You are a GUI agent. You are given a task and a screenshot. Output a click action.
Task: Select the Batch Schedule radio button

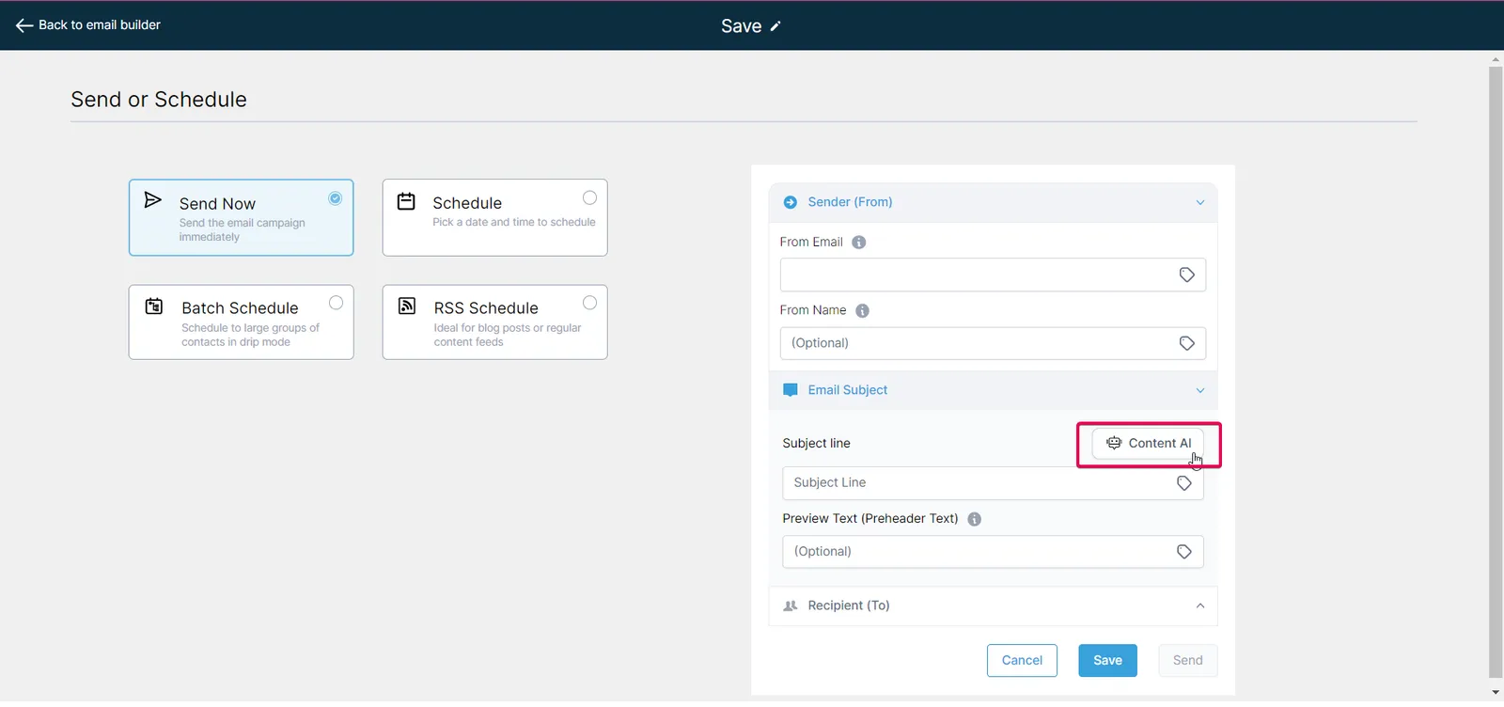click(x=336, y=303)
